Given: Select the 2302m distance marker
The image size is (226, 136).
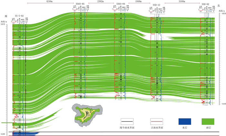Looking at the screenshot, I should click(x=101, y=1).
